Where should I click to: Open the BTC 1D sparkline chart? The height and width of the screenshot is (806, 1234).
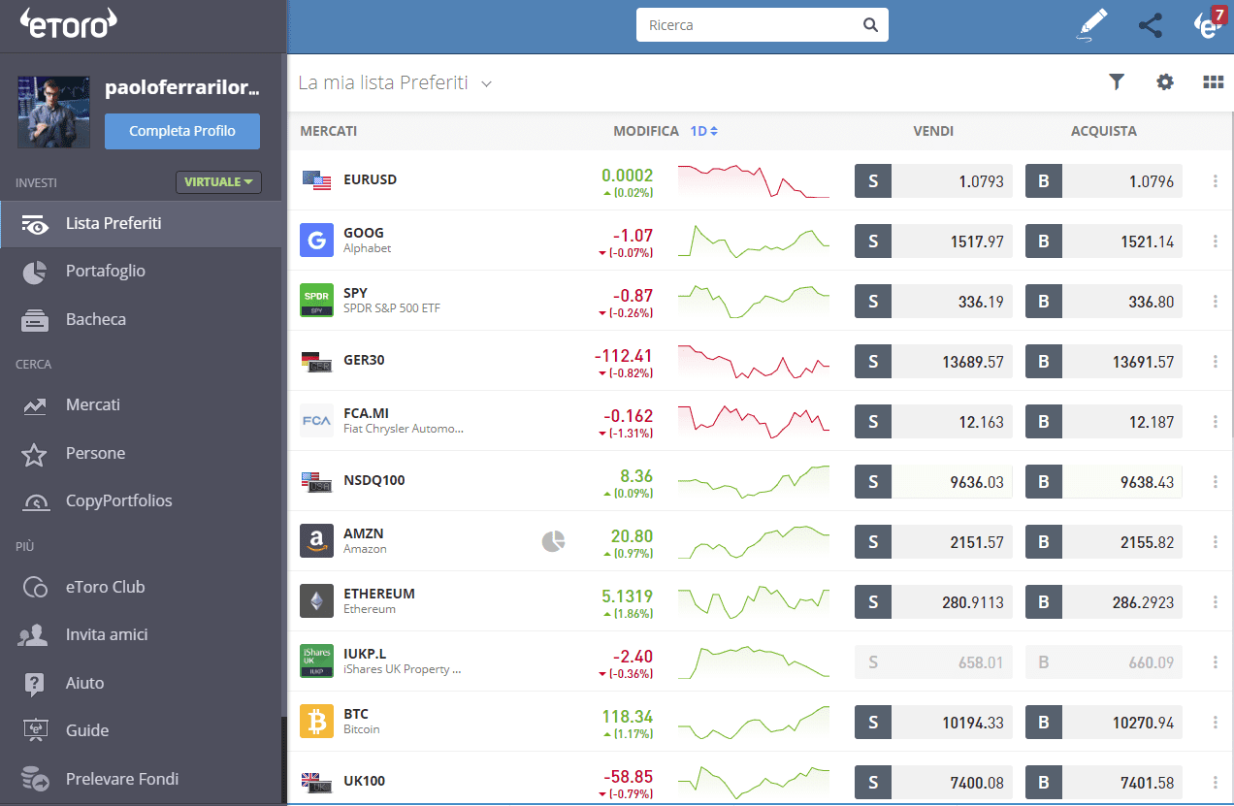pyautogui.click(x=754, y=723)
